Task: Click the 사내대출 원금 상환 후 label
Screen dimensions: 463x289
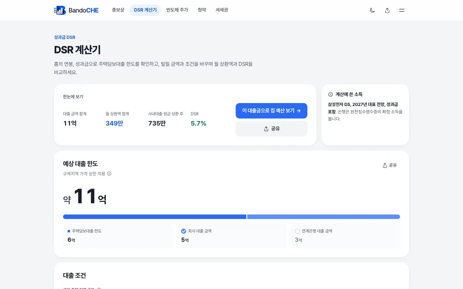Action: coord(166,114)
